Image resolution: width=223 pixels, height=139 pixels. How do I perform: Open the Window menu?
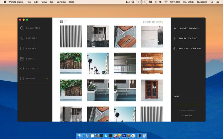pos(61,2)
